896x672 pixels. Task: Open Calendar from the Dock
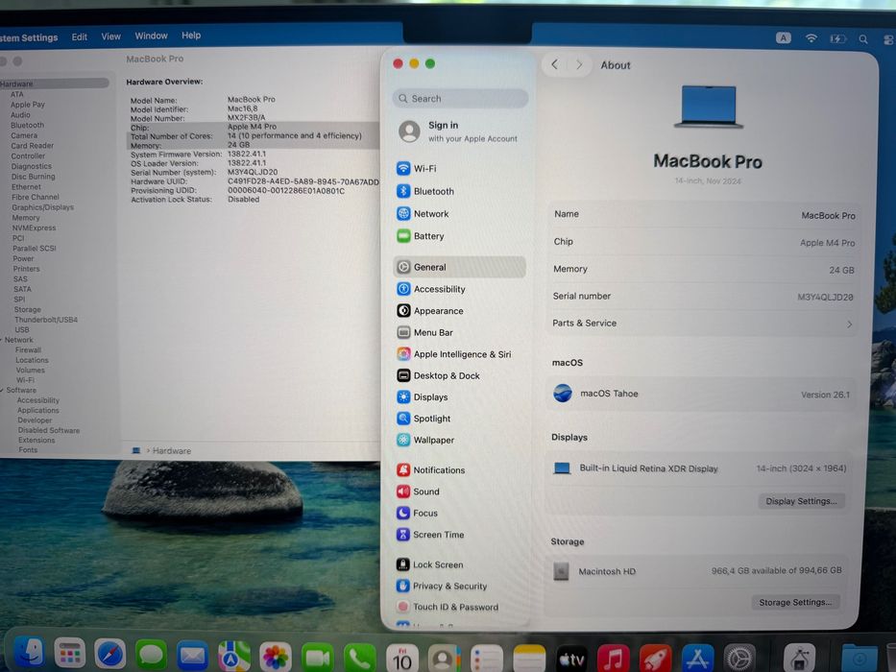401,659
